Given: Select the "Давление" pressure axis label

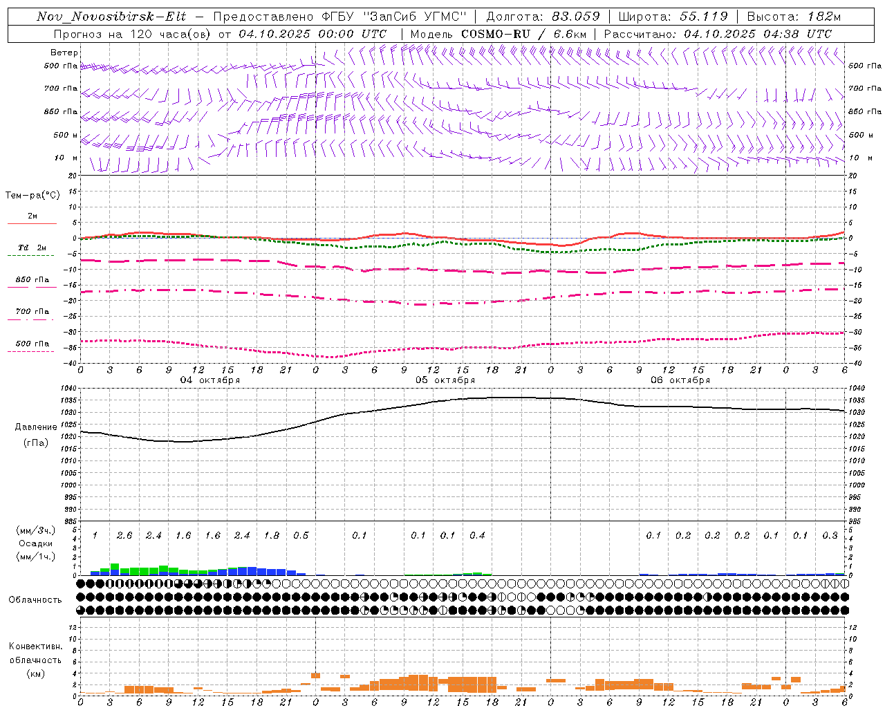Looking at the screenshot, I should click(x=35, y=427).
